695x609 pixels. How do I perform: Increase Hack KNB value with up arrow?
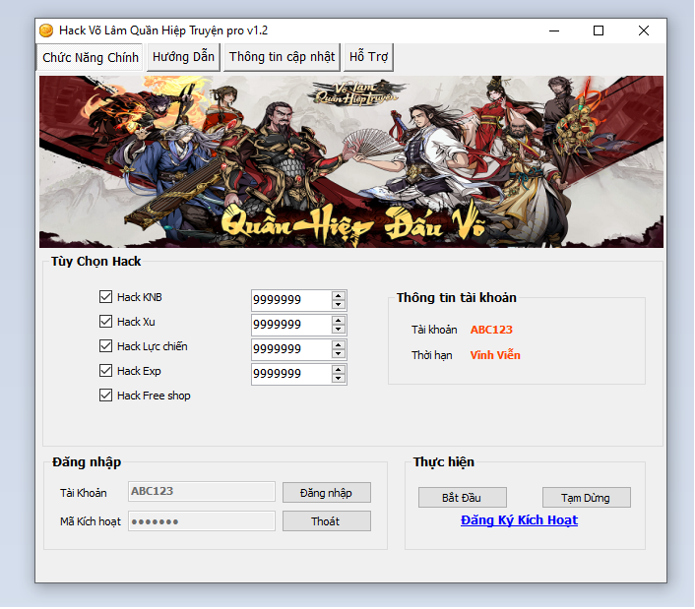pyautogui.click(x=339, y=295)
